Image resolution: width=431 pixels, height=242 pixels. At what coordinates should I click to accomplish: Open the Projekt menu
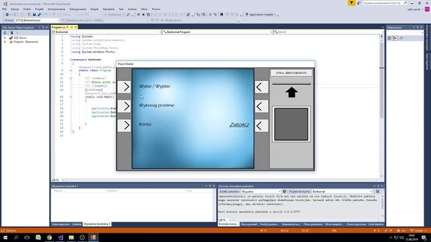39,9
